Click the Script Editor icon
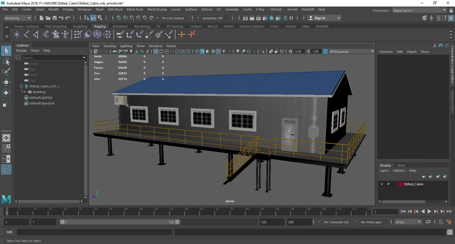Viewport: 455px width, 244px height. (x=450, y=232)
